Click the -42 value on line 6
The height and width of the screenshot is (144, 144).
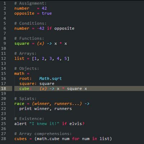click(x=40, y=28)
